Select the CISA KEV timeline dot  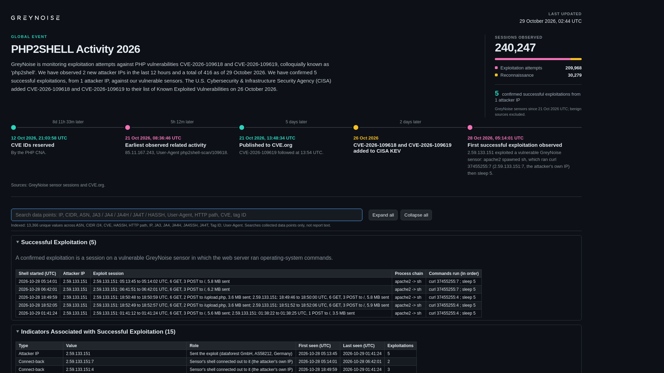[356, 127]
